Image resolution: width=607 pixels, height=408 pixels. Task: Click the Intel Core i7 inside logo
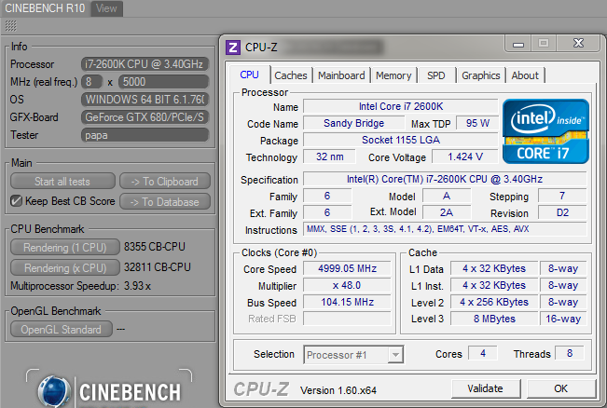click(545, 131)
